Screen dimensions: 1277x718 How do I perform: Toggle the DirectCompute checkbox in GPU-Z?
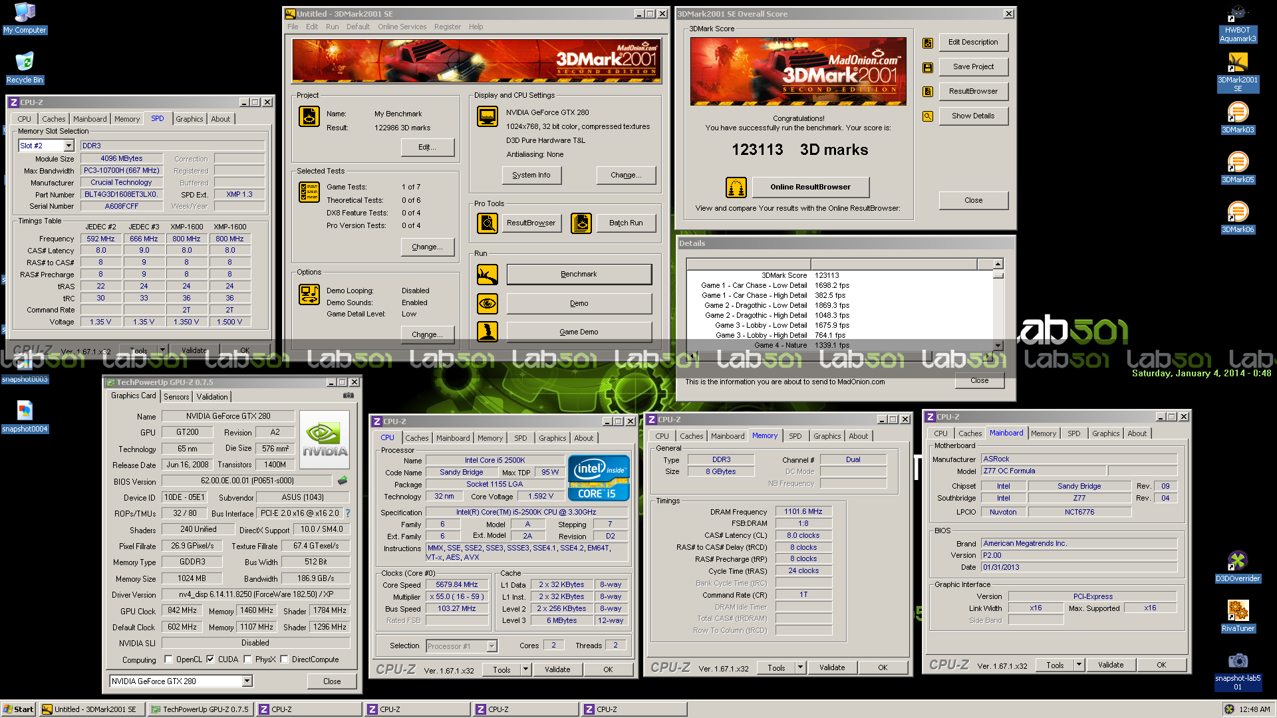284,659
